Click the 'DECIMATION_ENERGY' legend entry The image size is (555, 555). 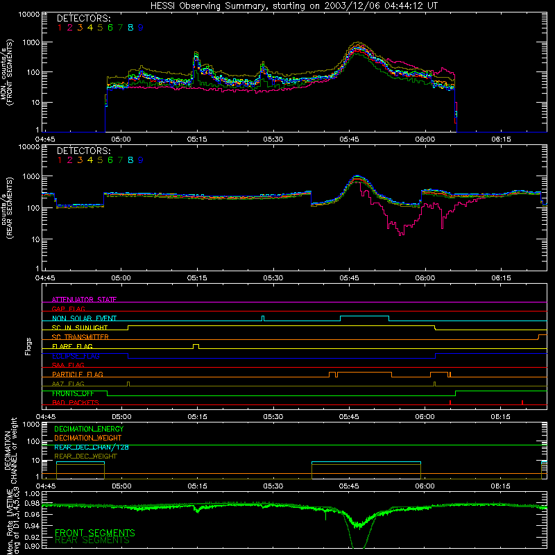[89, 429]
